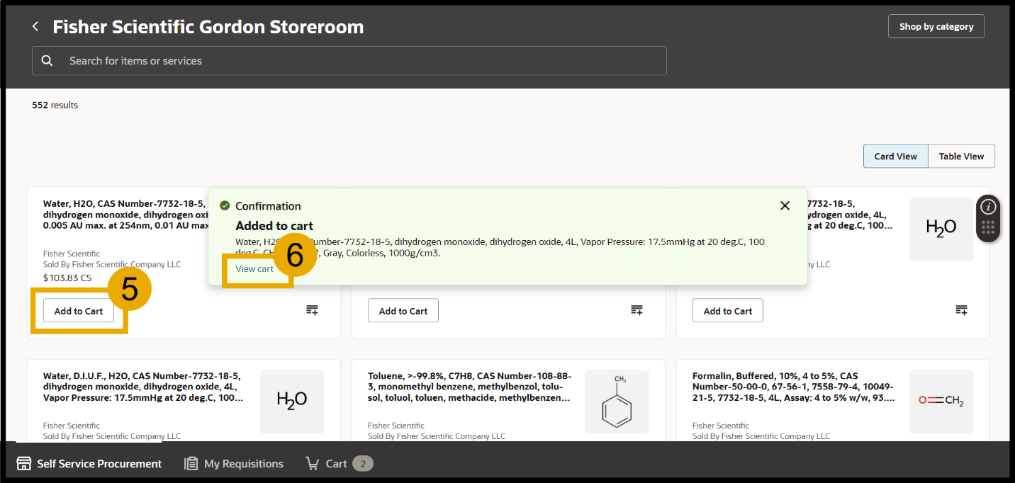Click the nine-dot grid icon on right edge
Viewport: 1015px width, 483px height.
click(989, 229)
